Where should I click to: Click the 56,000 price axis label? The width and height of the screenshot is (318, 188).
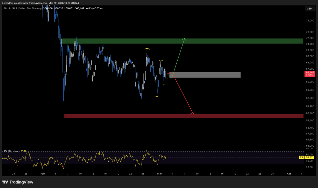pos(309,145)
